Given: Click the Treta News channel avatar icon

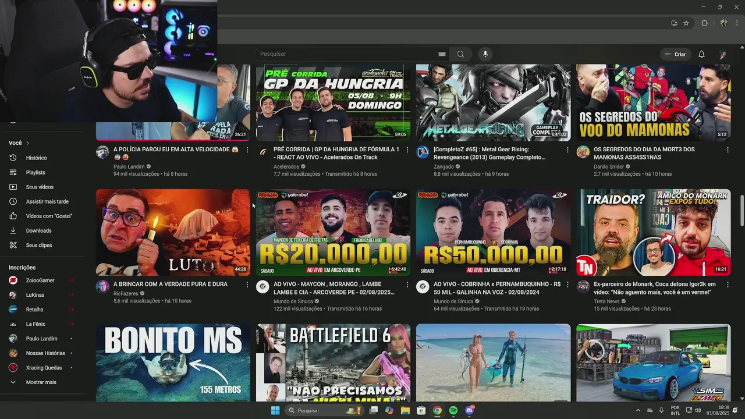Looking at the screenshot, I should tap(583, 287).
